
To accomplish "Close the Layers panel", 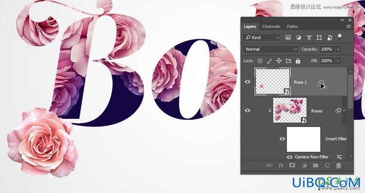I will (x=350, y=20).
